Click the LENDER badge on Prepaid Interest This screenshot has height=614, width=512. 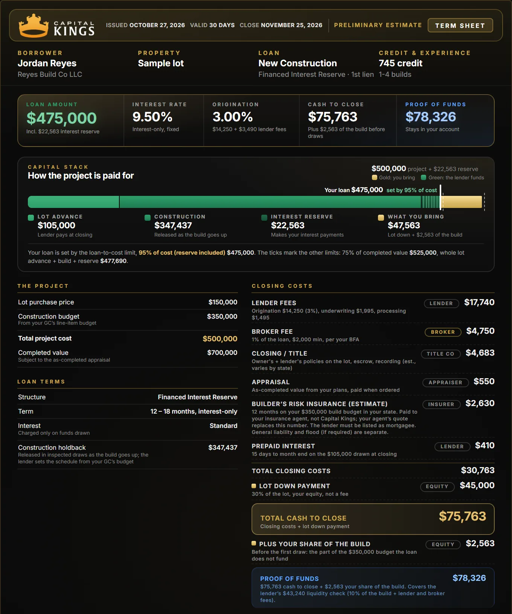pyautogui.click(x=452, y=446)
